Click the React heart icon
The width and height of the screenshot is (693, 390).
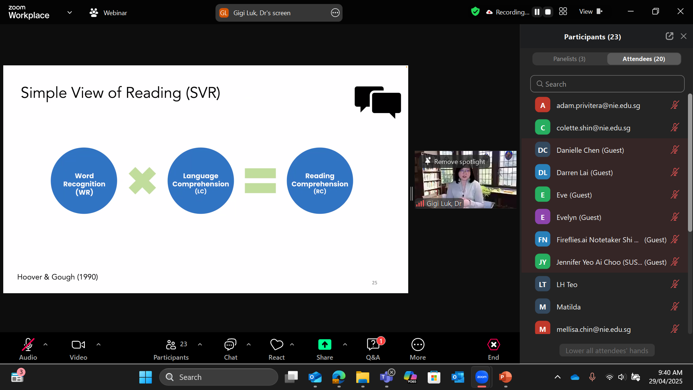pyautogui.click(x=276, y=345)
